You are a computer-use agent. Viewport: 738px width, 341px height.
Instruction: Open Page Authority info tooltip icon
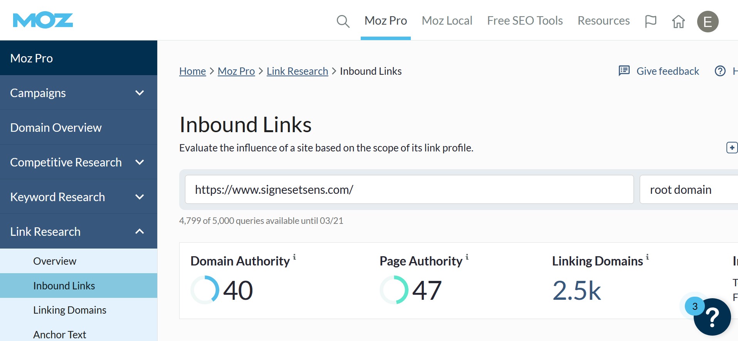[467, 257]
